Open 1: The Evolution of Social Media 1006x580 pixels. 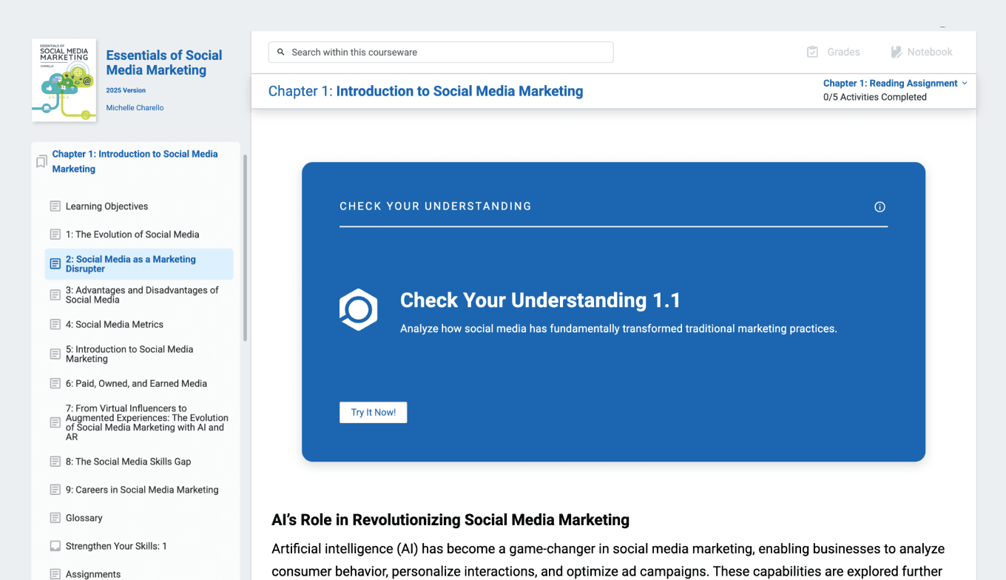(132, 235)
